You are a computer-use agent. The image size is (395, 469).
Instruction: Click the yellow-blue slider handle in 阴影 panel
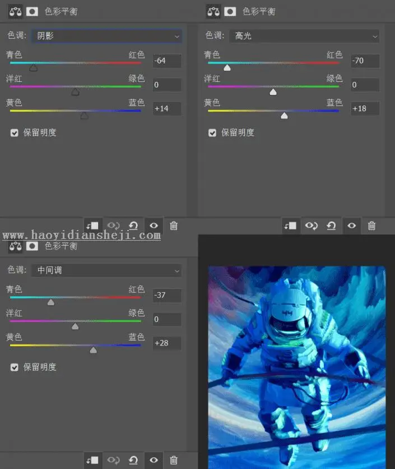[x=84, y=116]
